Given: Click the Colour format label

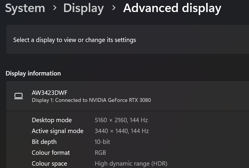Looking at the screenshot, I should pos(51,153).
